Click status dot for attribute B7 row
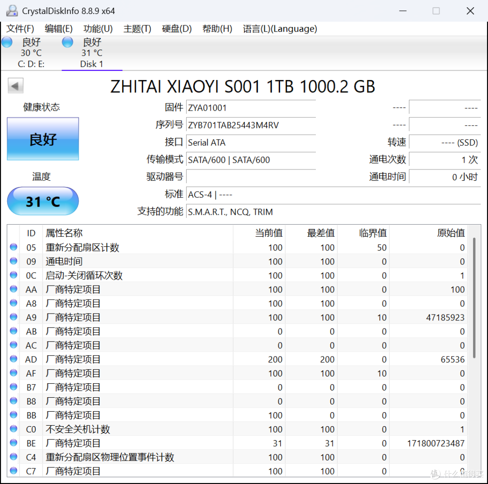The image size is (488, 484). (14, 386)
